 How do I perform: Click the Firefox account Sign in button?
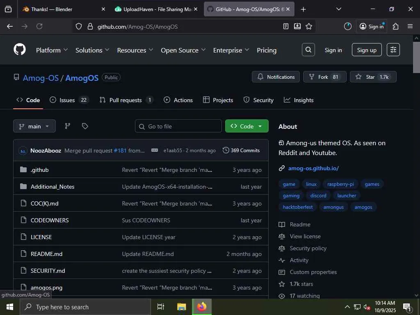click(x=372, y=26)
